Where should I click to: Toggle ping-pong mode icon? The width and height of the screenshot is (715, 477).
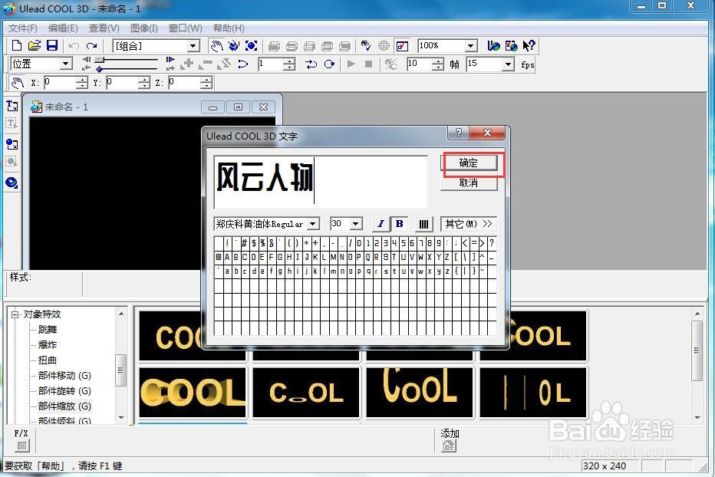point(311,64)
